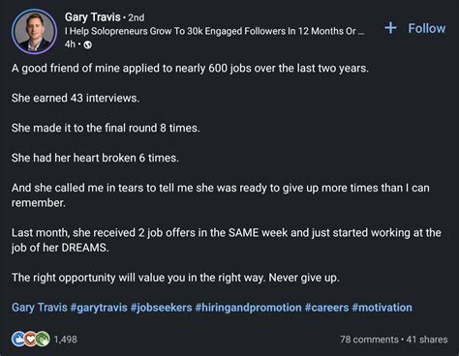This screenshot has height=356, width=459.
Task: Click the Gary Travis mention in post footer
Action: click(40, 308)
